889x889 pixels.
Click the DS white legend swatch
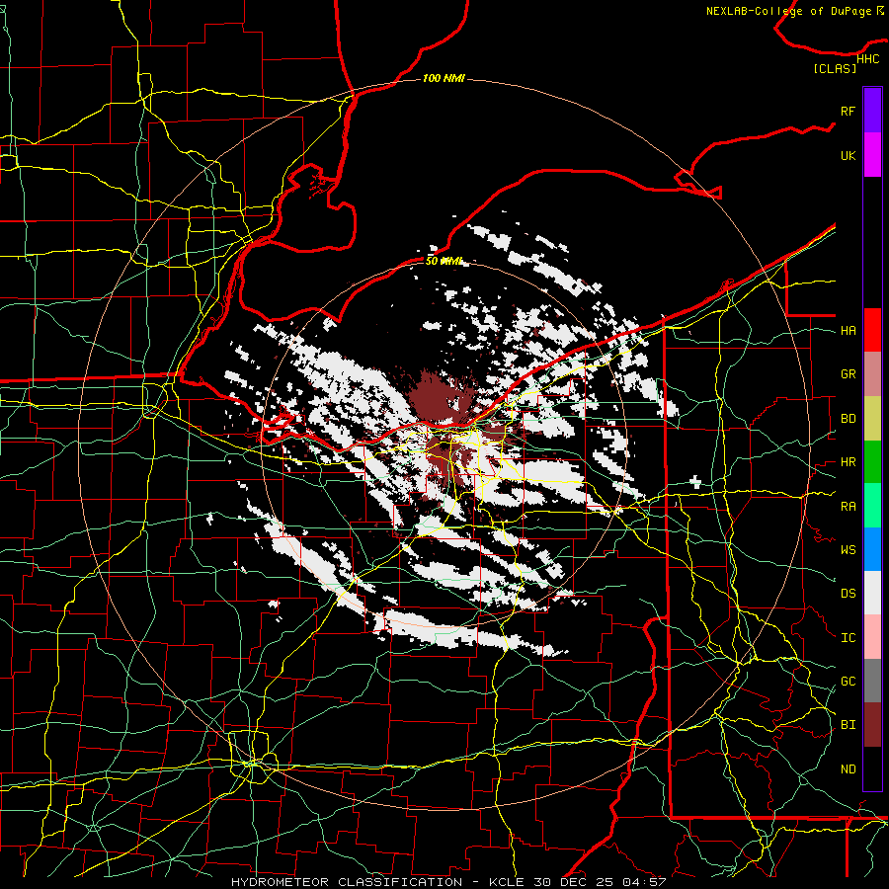872,593
